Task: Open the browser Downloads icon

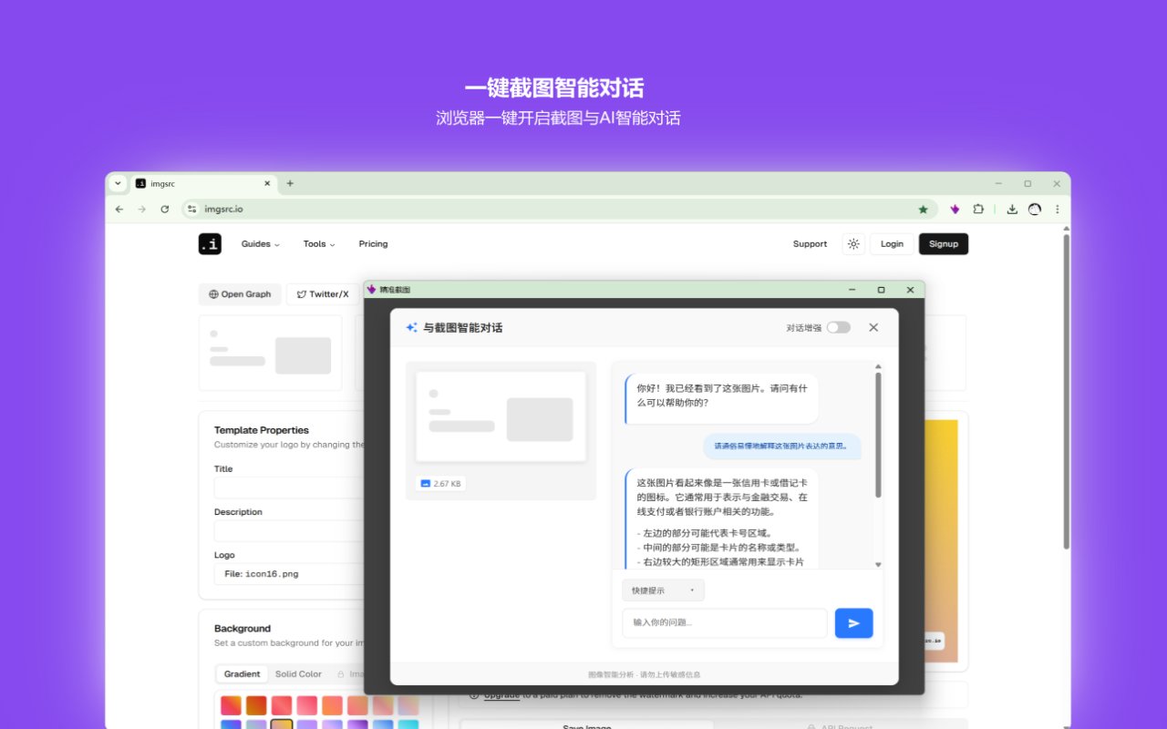Action: [1012, 209]
